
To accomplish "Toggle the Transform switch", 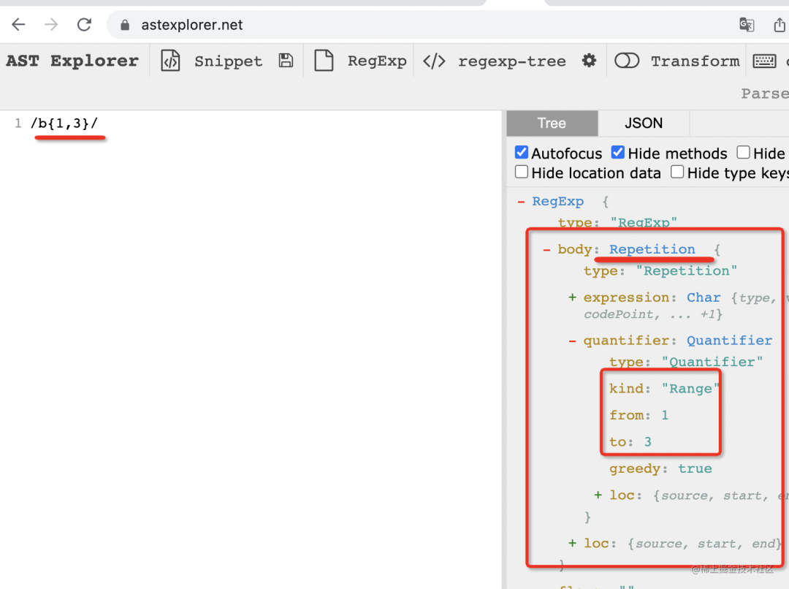I will (x=627, y=61).
